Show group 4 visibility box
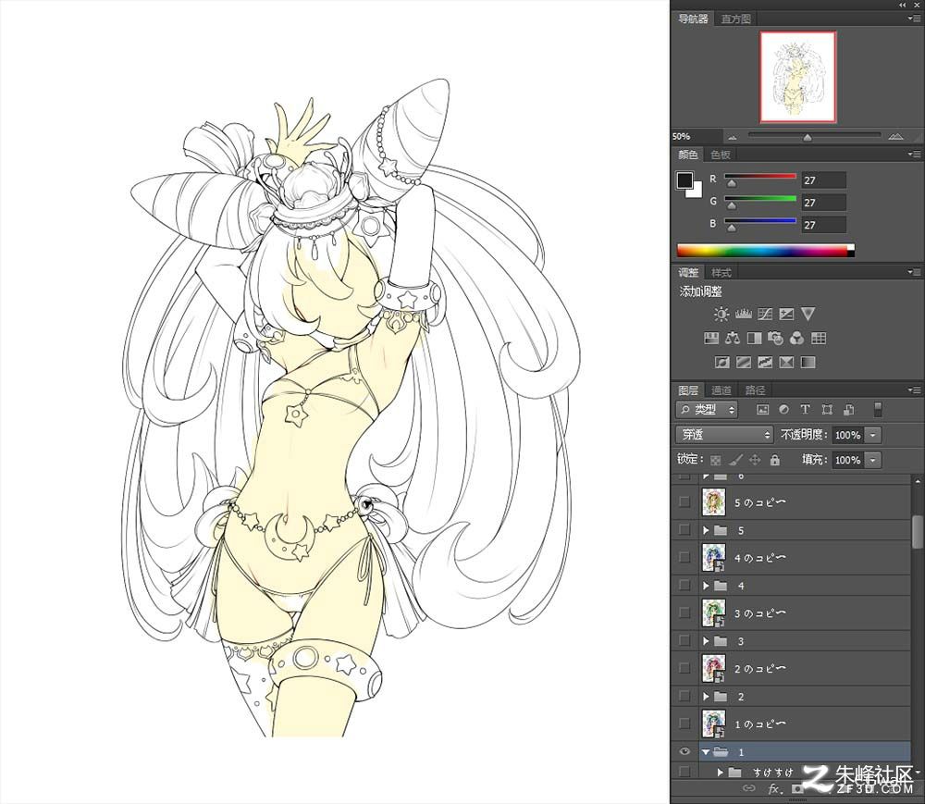This screenshot has width=925, height=804. [x=684, y=585]
